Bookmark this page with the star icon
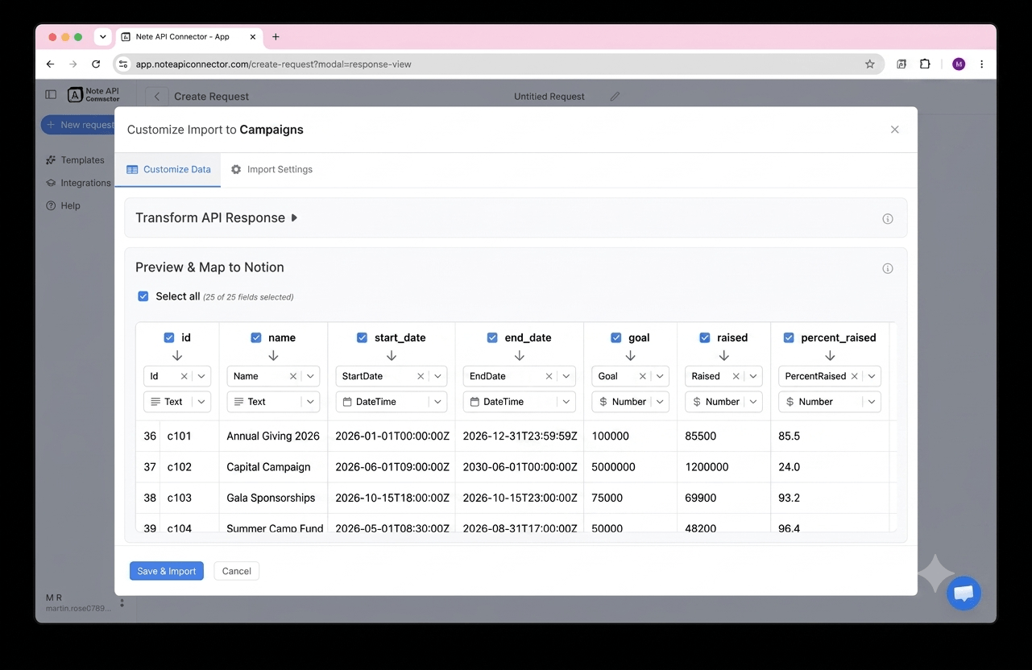1032x670 pixels. pos(869,64)
